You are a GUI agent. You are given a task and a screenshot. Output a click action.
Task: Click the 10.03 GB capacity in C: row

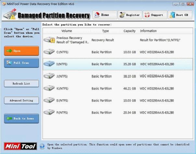click(x=129, y=52)
